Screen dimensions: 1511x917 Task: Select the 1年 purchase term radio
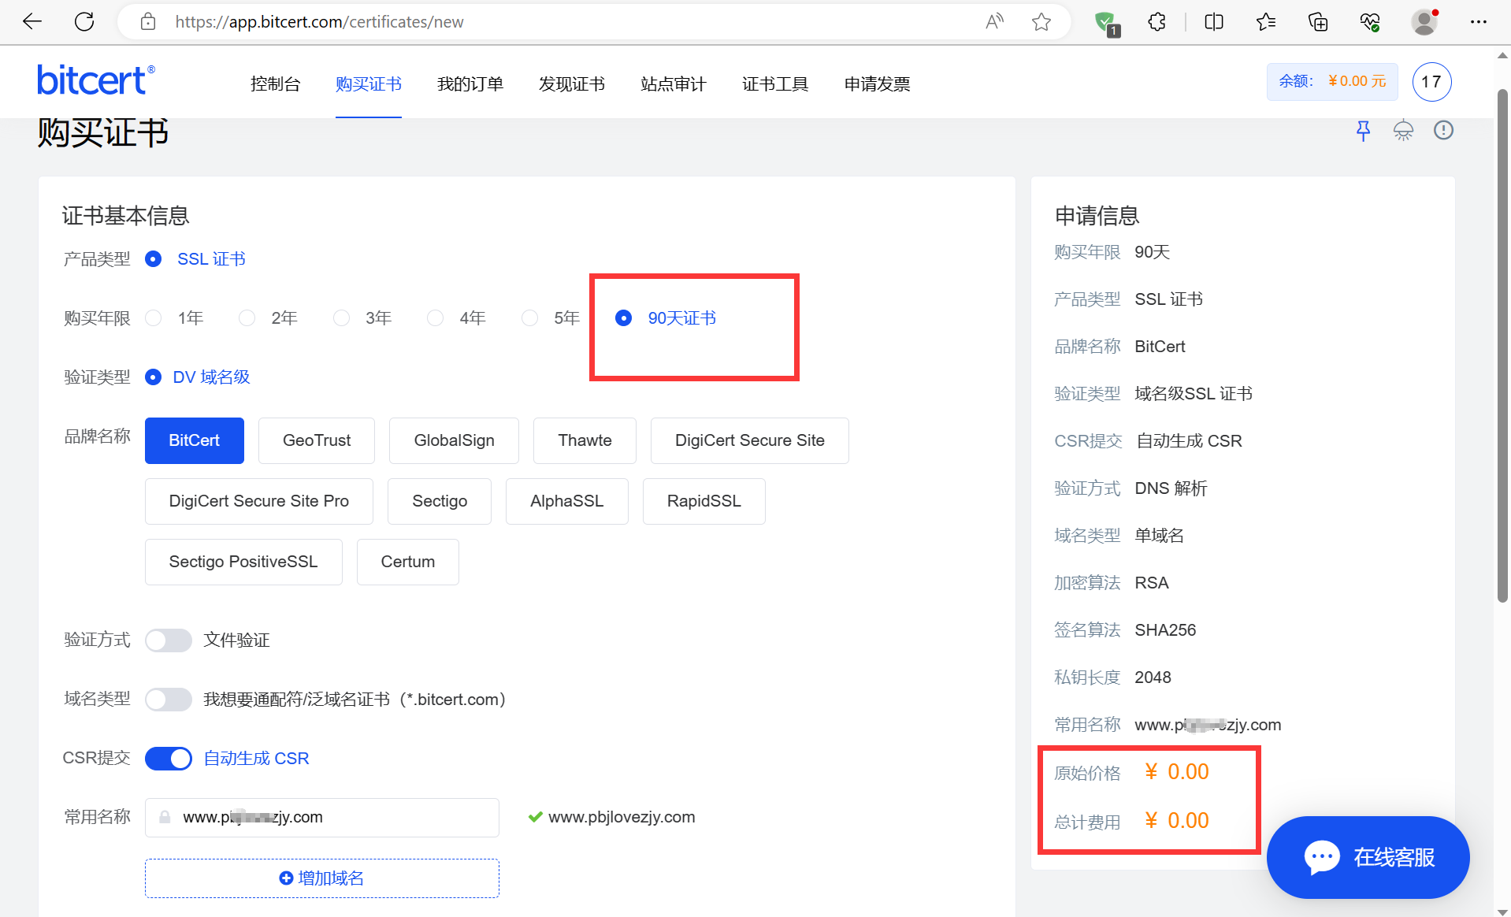click(154, 317)
